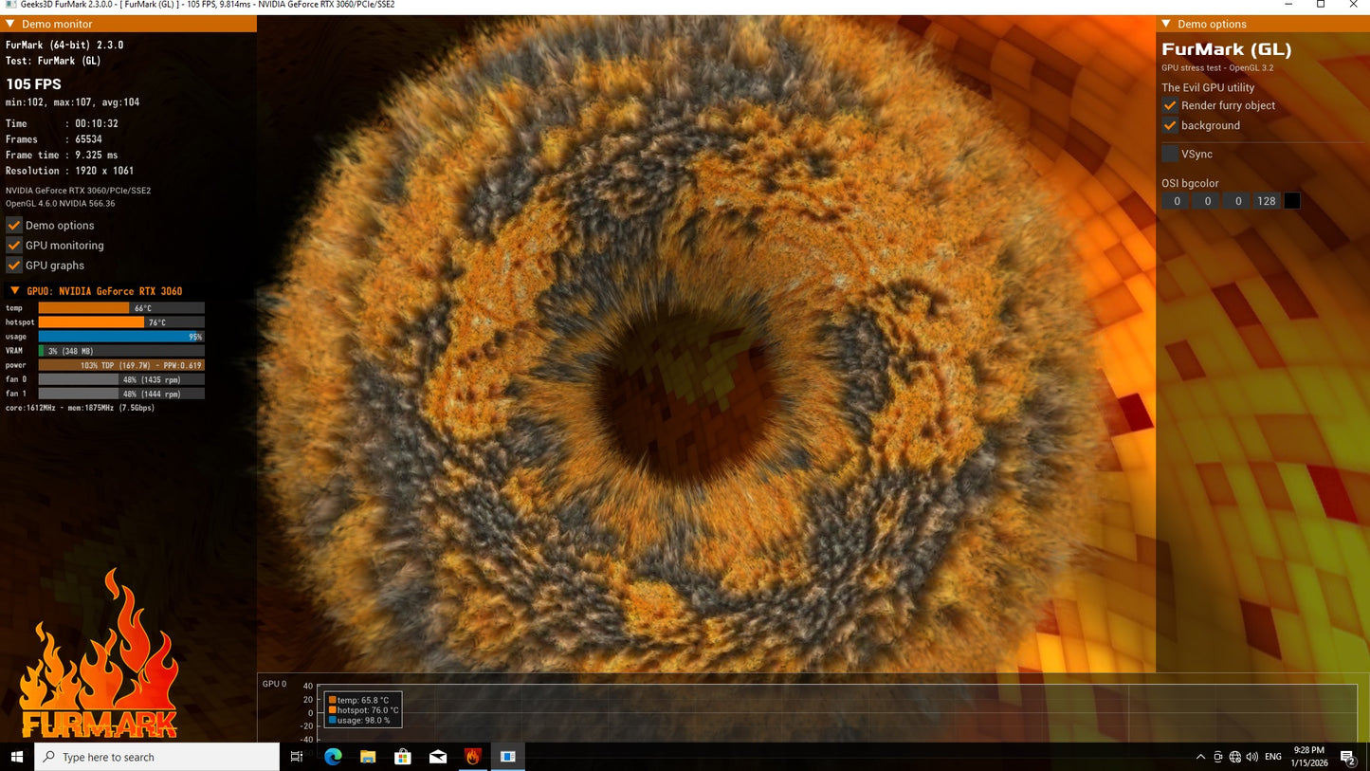Click the OSI bgcolor alpha field showing 128
The width and height of the screenshot is (1370, 771).
pyautogui.click(x=1266, y=201)
